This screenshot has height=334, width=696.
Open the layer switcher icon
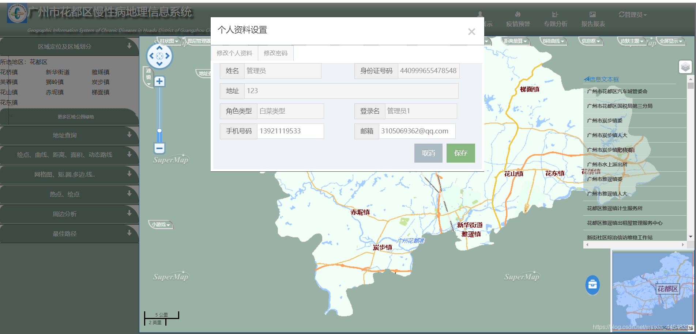pos(685,67)
